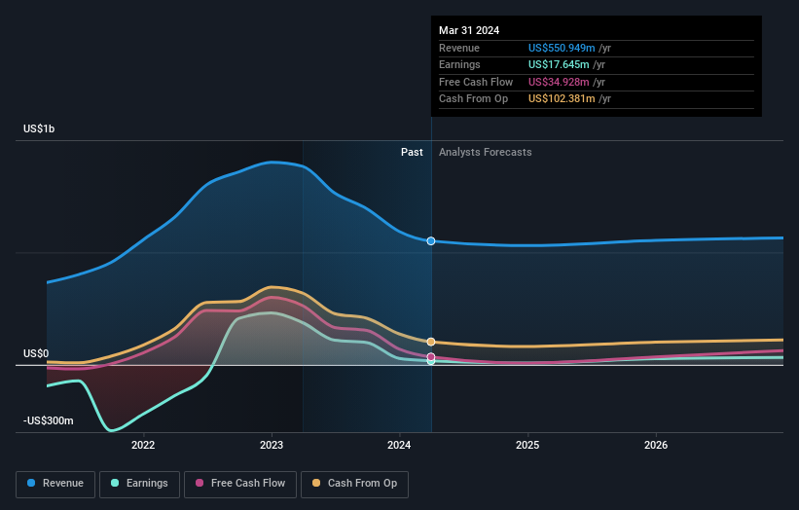The image size is (799, 510).
Task: Click the US$34.928m free cash flow value
Action: (x=559, y=82)
